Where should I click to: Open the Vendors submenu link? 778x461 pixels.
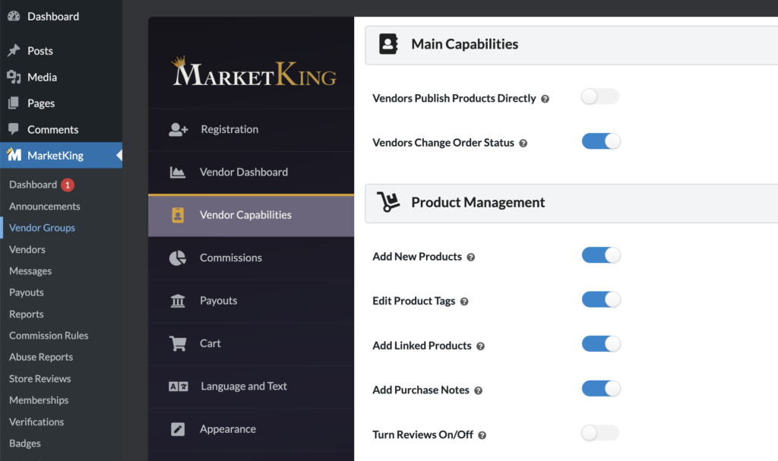point(27,250)
